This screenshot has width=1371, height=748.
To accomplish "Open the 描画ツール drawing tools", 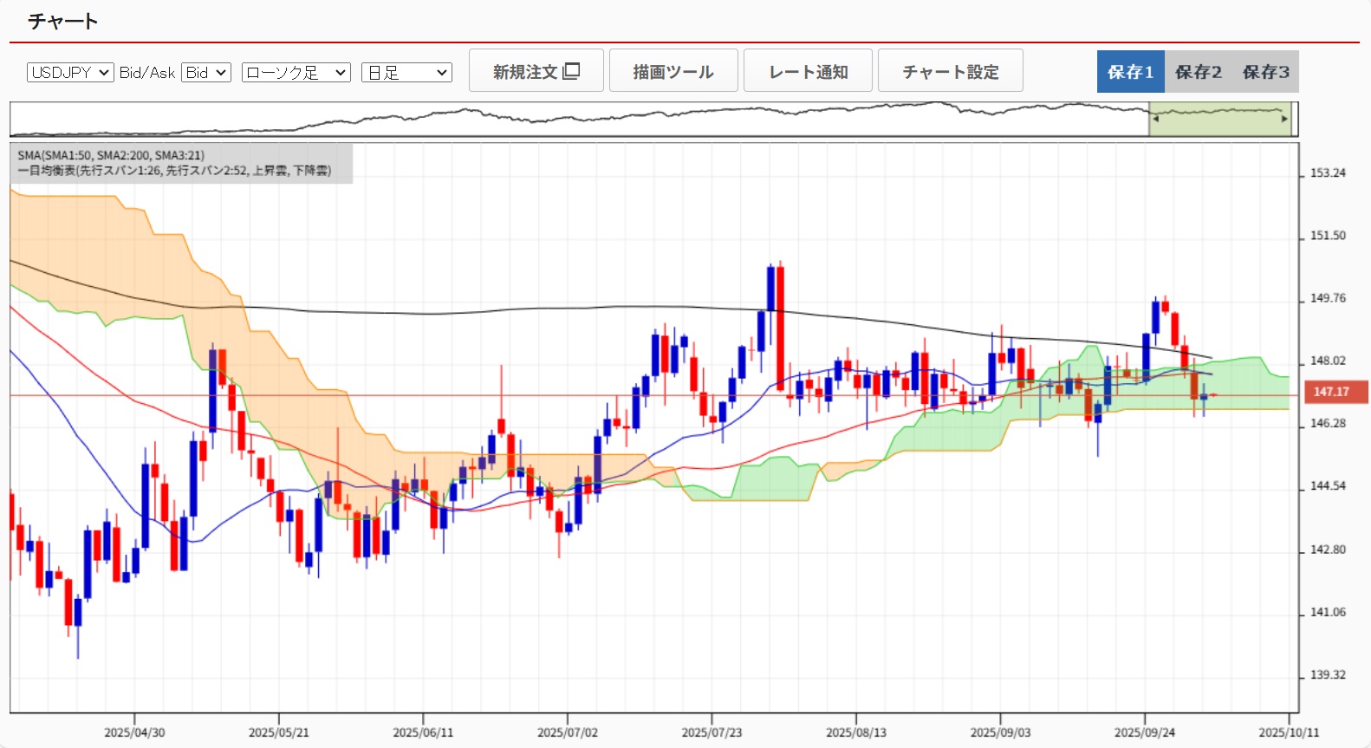I will (x=673, y=71).
